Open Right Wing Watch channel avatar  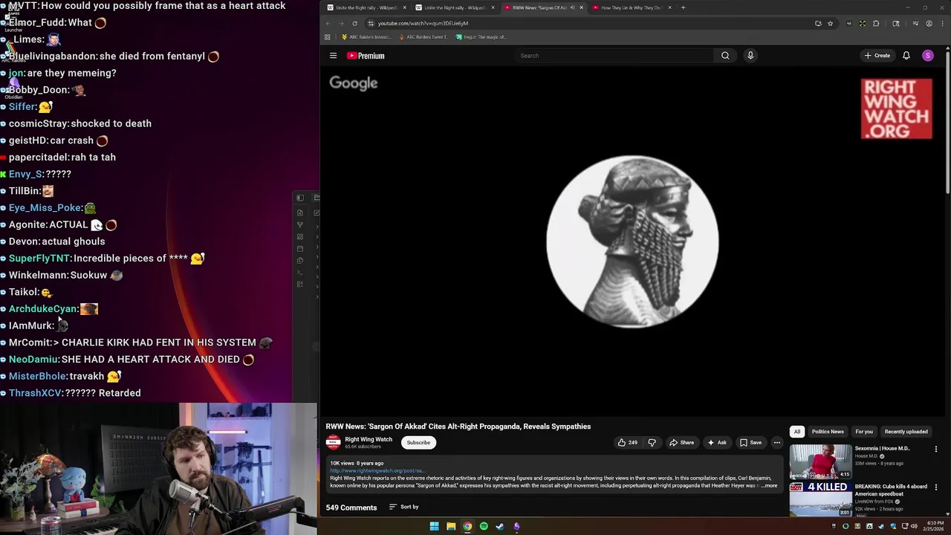click(333, 443)
